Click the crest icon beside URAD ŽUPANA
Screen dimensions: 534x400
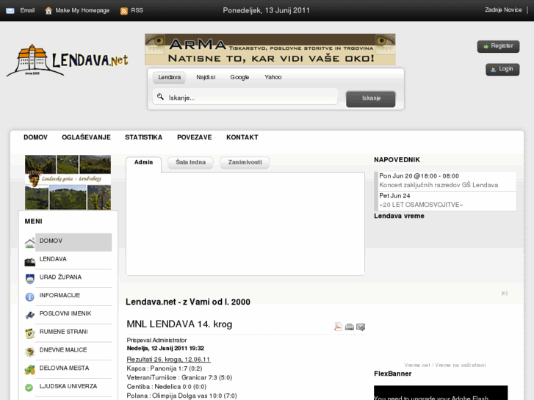pos(30,279)
